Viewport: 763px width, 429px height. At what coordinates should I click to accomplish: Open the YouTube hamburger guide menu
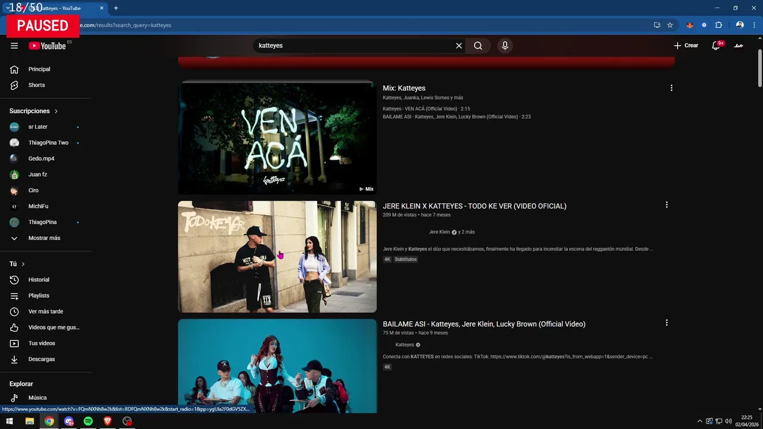(x=14, y=46)
